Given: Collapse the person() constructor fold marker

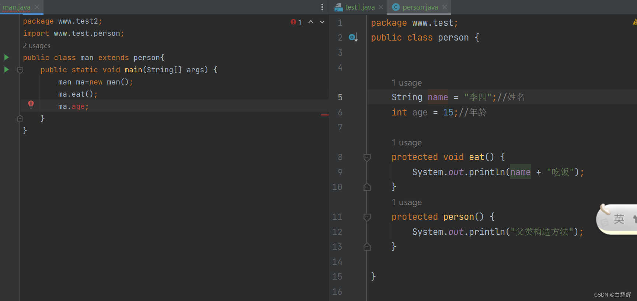Looking at the screenshot, I should pos(367,217).
